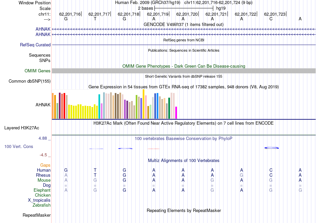Select the 62,201,720 position label
This screenshot has width=316, height=223.
[x=187, y=14]
